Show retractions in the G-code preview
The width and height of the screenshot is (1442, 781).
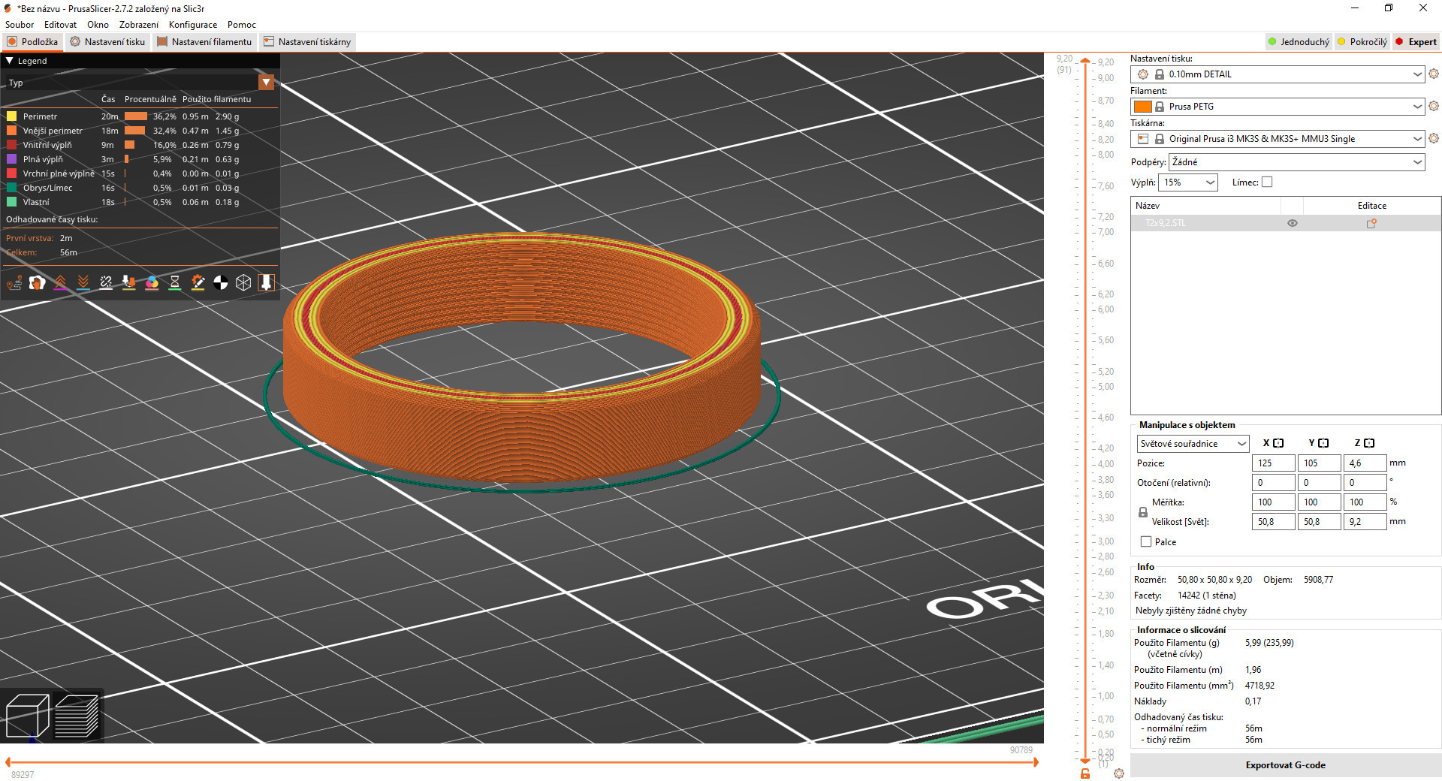point(60,283)
